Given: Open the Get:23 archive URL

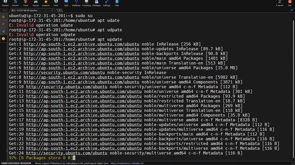Looking at the screenshot, I should click(84, 148).
